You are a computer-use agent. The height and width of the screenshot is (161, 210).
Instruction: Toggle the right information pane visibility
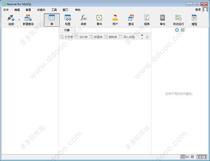(x=204, y=157)
